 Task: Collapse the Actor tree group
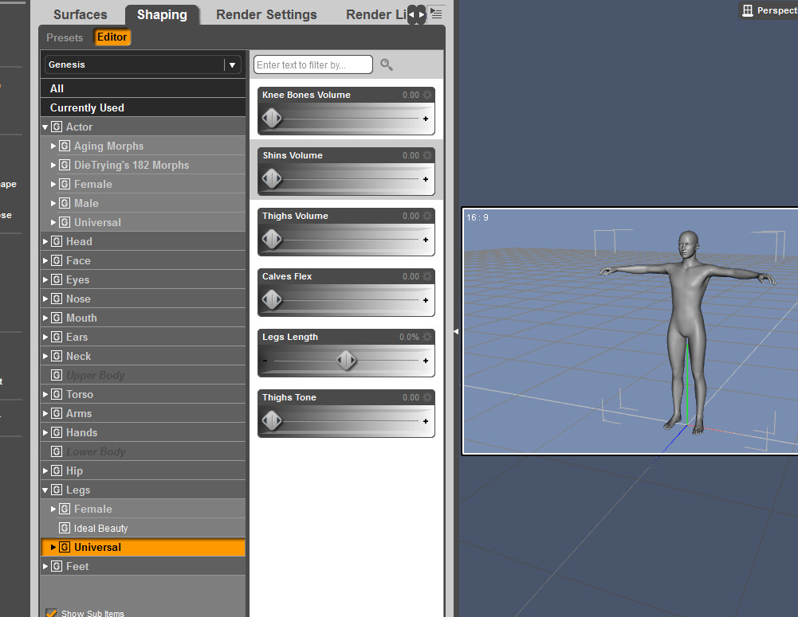[x=45, y=127]
